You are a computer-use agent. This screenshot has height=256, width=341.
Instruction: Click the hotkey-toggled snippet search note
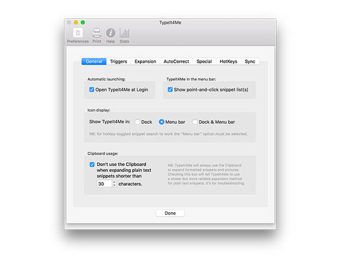pos(168,134)
